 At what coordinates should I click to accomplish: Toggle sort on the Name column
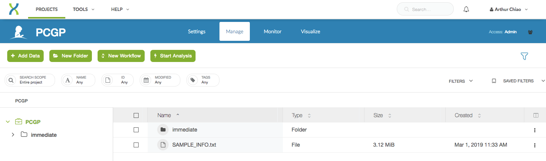(168, 115)
